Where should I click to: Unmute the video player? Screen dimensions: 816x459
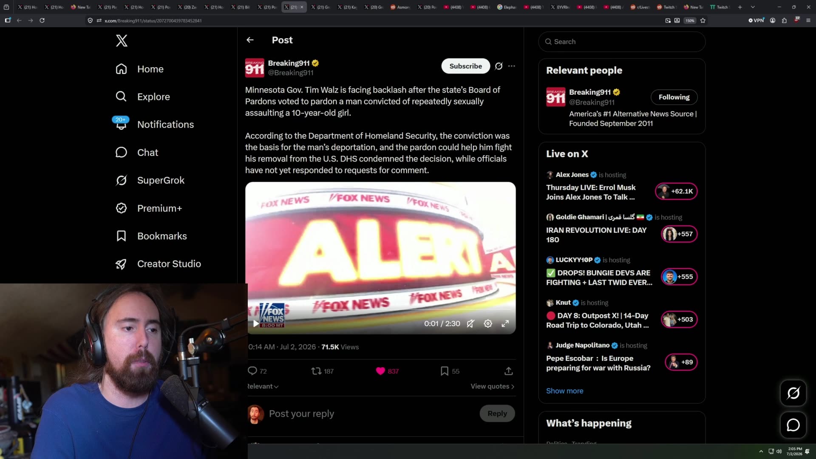coord(470,323)
